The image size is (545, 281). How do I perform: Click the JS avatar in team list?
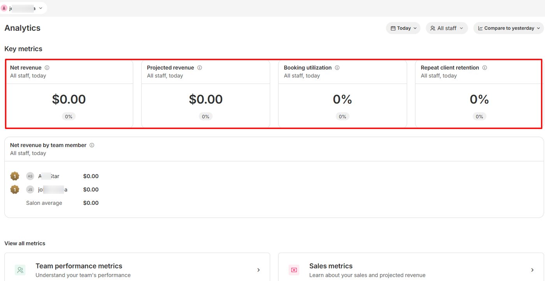30,190
